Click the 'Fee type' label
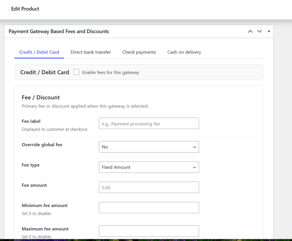The image size is (292, 241). 31,165
